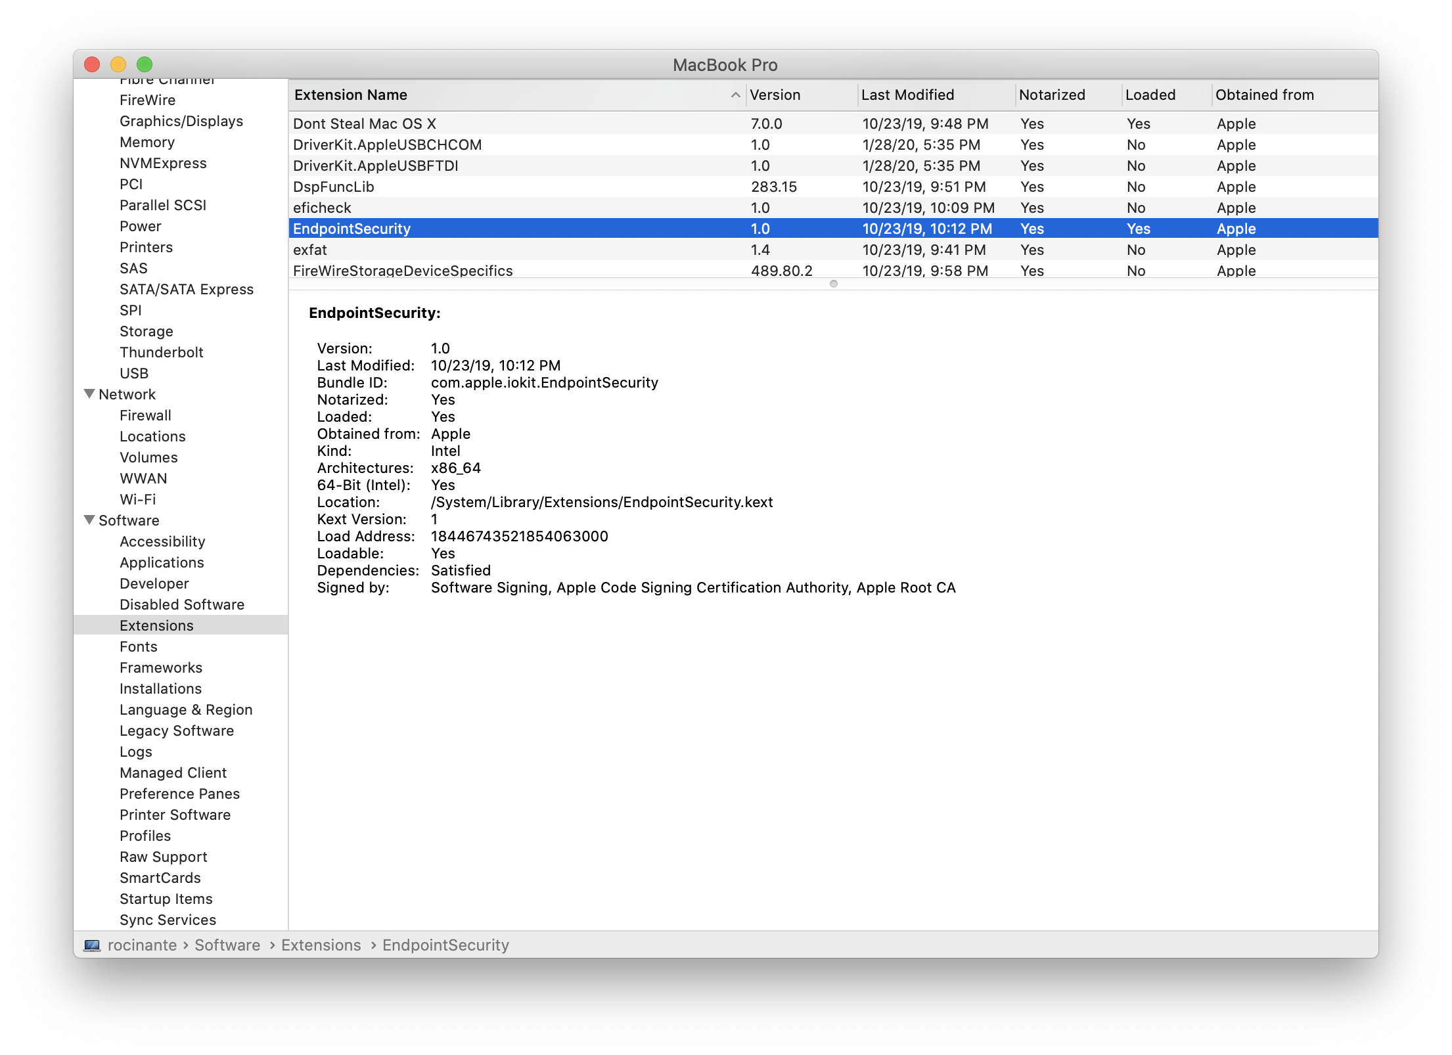Select Graphics/Displays in sidebar
The width and height of the screenshot is (1452, 1055).
coord(181,121)
